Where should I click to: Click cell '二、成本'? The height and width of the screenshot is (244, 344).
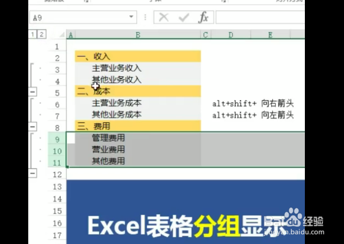coord(138,91)
